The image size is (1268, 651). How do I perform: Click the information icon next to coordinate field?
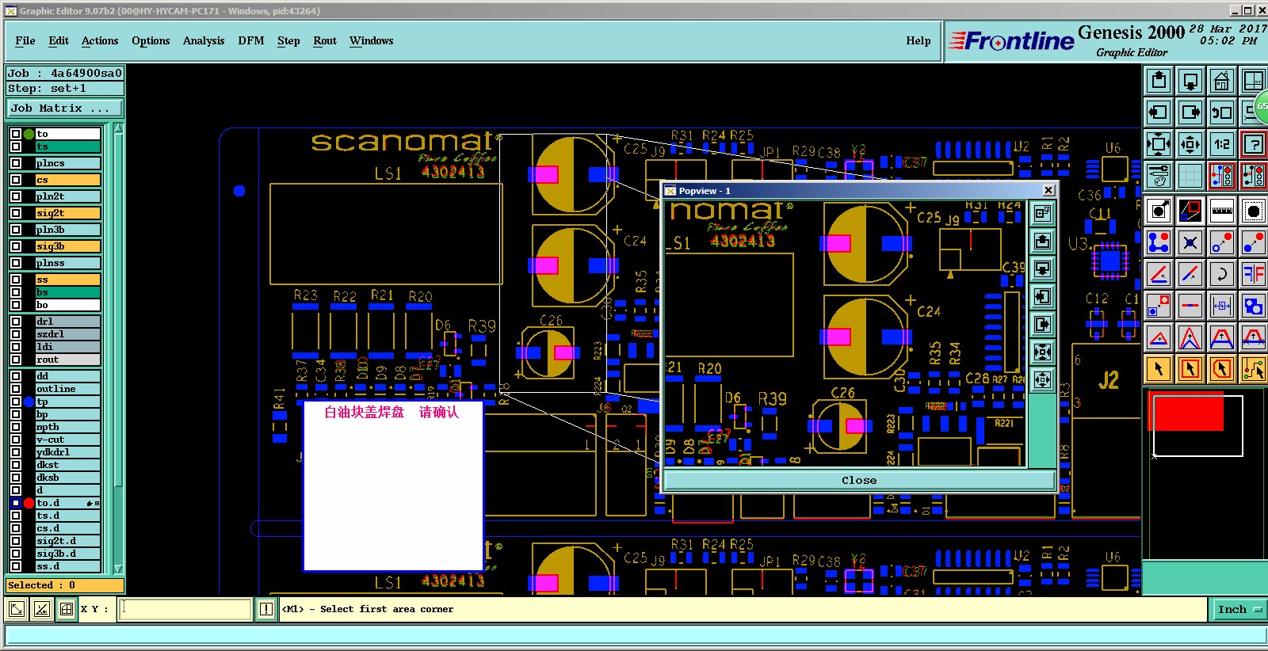click(x=265, y=609)
